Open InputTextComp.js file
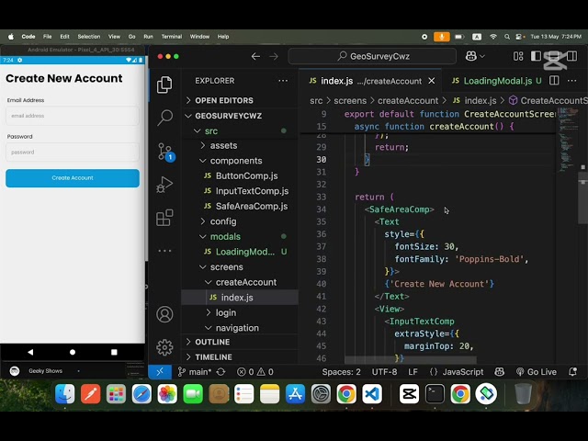This screenshot has width=588, height=441. point(240,191)
